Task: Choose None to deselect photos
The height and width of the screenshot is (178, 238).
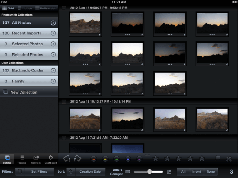Action: tap(210, 172)
